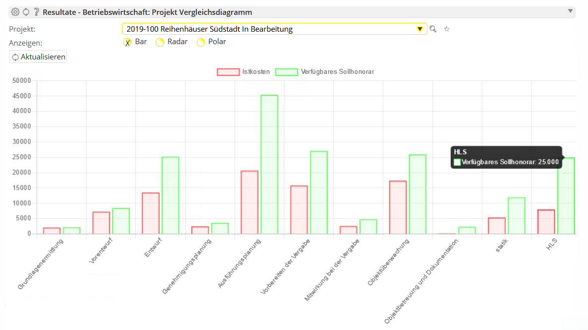This screenshot has height=330, width=588.
Task: Choose the Polar display option
Action: point(201,42)
